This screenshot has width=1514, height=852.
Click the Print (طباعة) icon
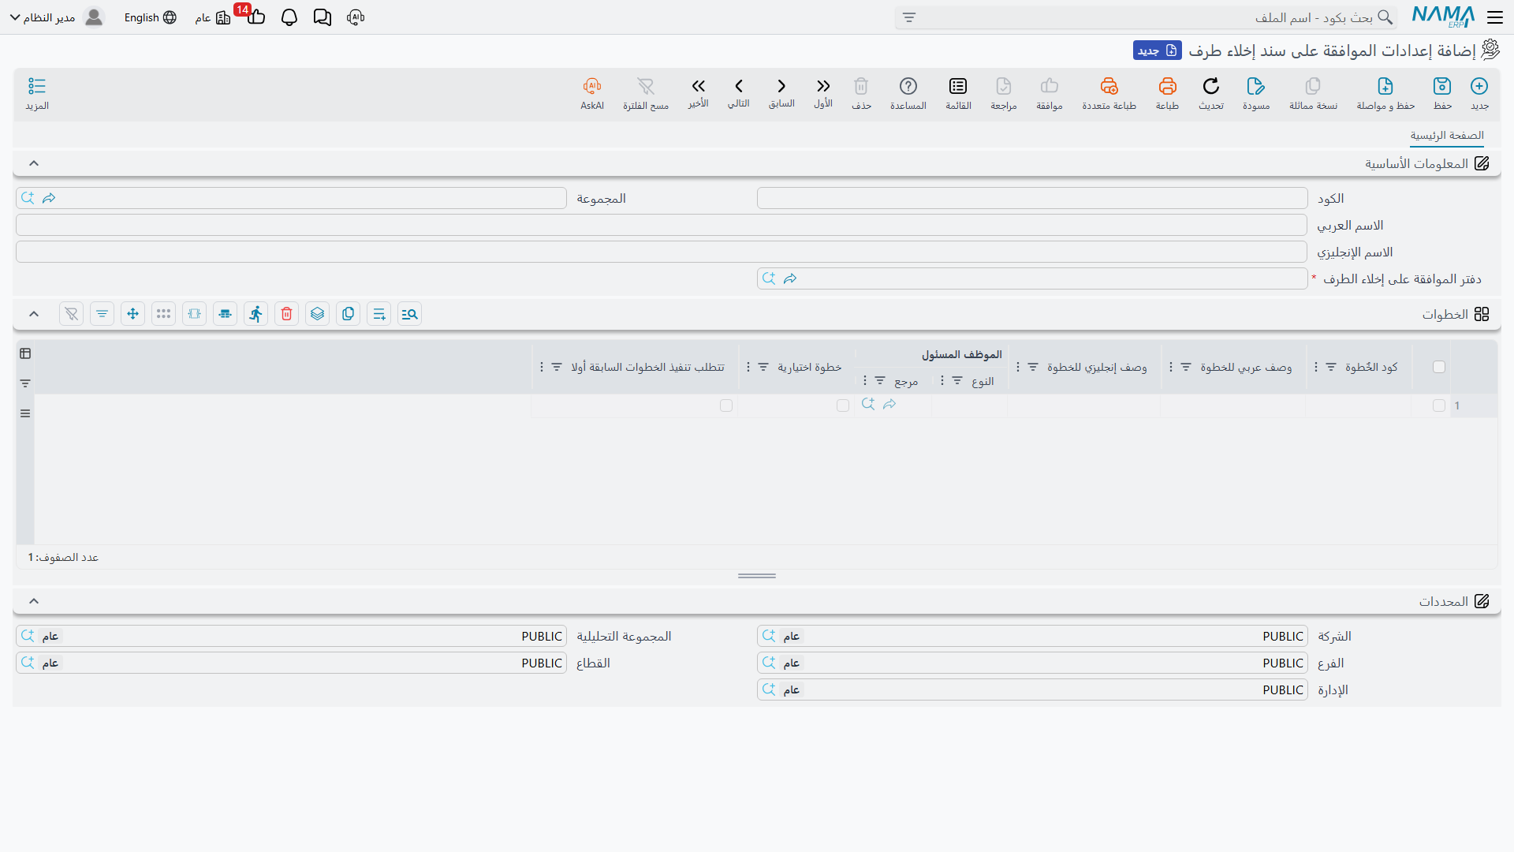point(1167,86)
